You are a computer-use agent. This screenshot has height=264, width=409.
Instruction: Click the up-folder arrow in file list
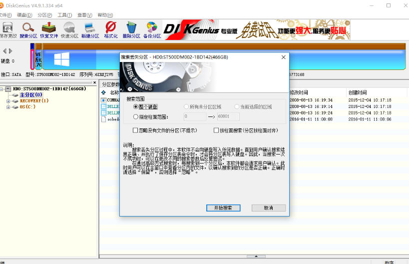103,92
